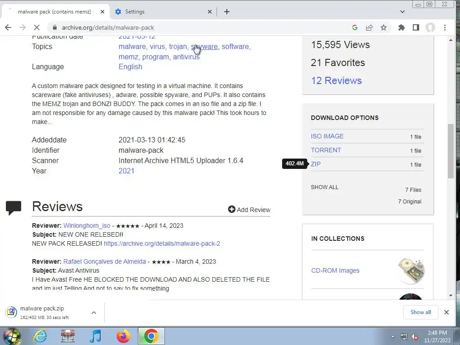Open the program topic link

click(155, 57)
